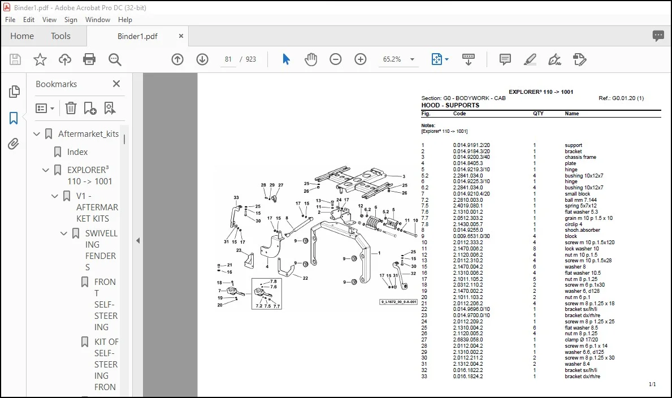Open the Edit menu

[29, 20]
